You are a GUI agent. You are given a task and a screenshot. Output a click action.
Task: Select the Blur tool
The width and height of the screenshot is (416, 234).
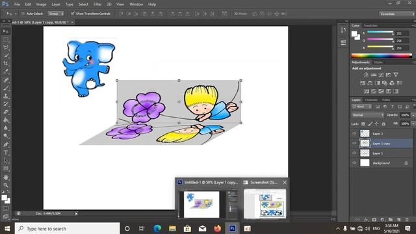(x=6, y=127)
